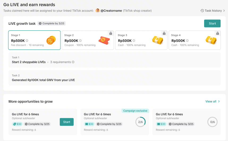The image size is (228, 141).
Task: Click the Task history clock icon
Action: click(x=202, y=11)
